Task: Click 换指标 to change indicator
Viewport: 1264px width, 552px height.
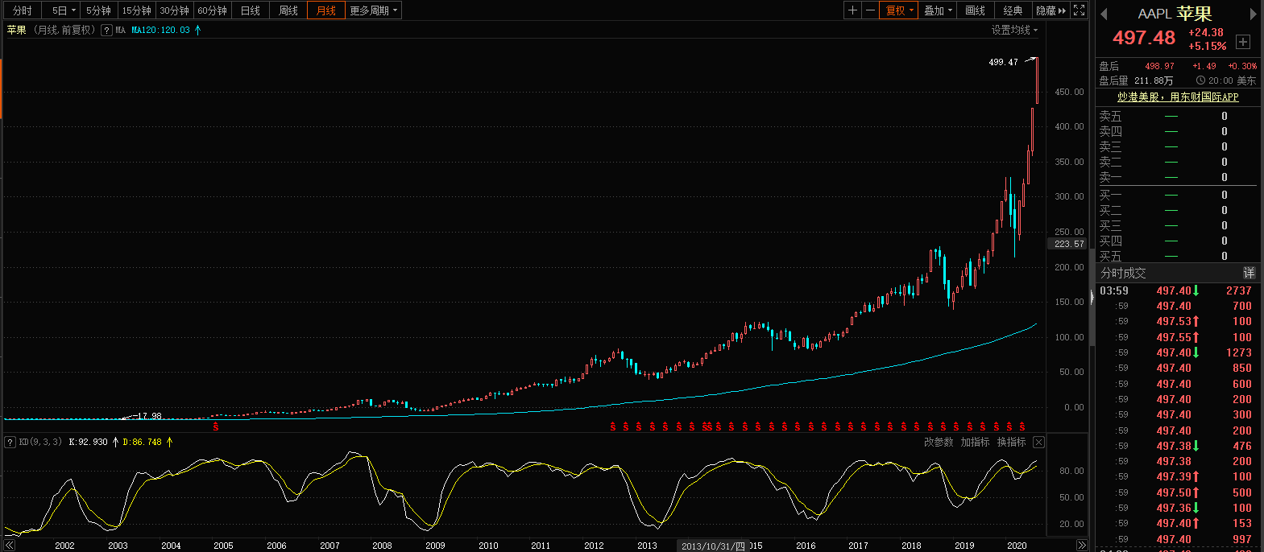Action: tap(1011, 442)
